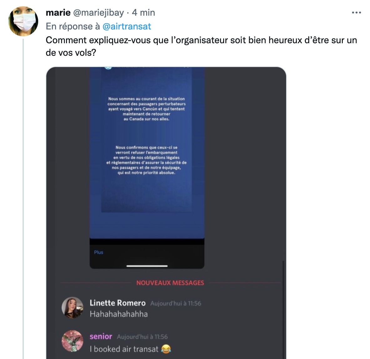Click Linette Romero's avatar in the screenshot
This screenshot has width=370, height=359.
click(x=72, y=308)
